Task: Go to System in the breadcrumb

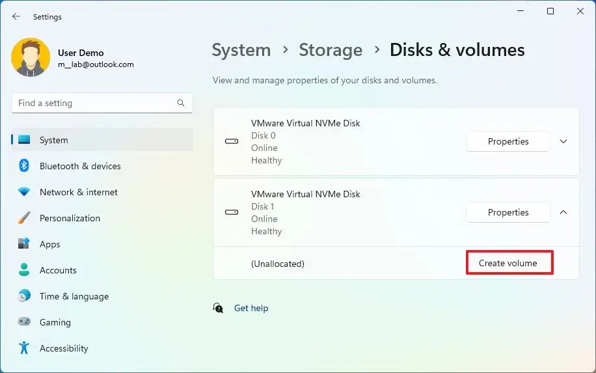Action: (241, 50)
